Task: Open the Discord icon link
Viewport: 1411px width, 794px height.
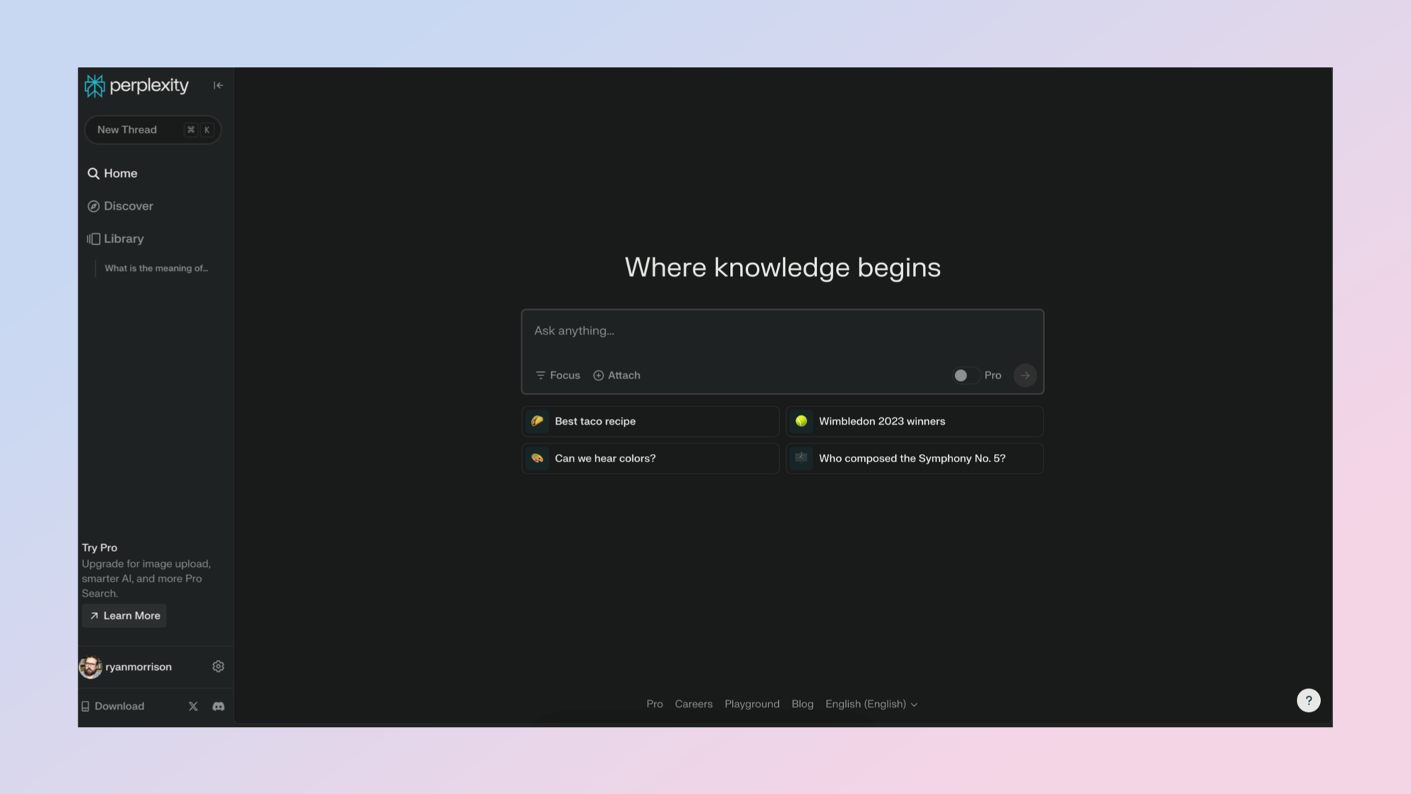Action: (218, 706)
